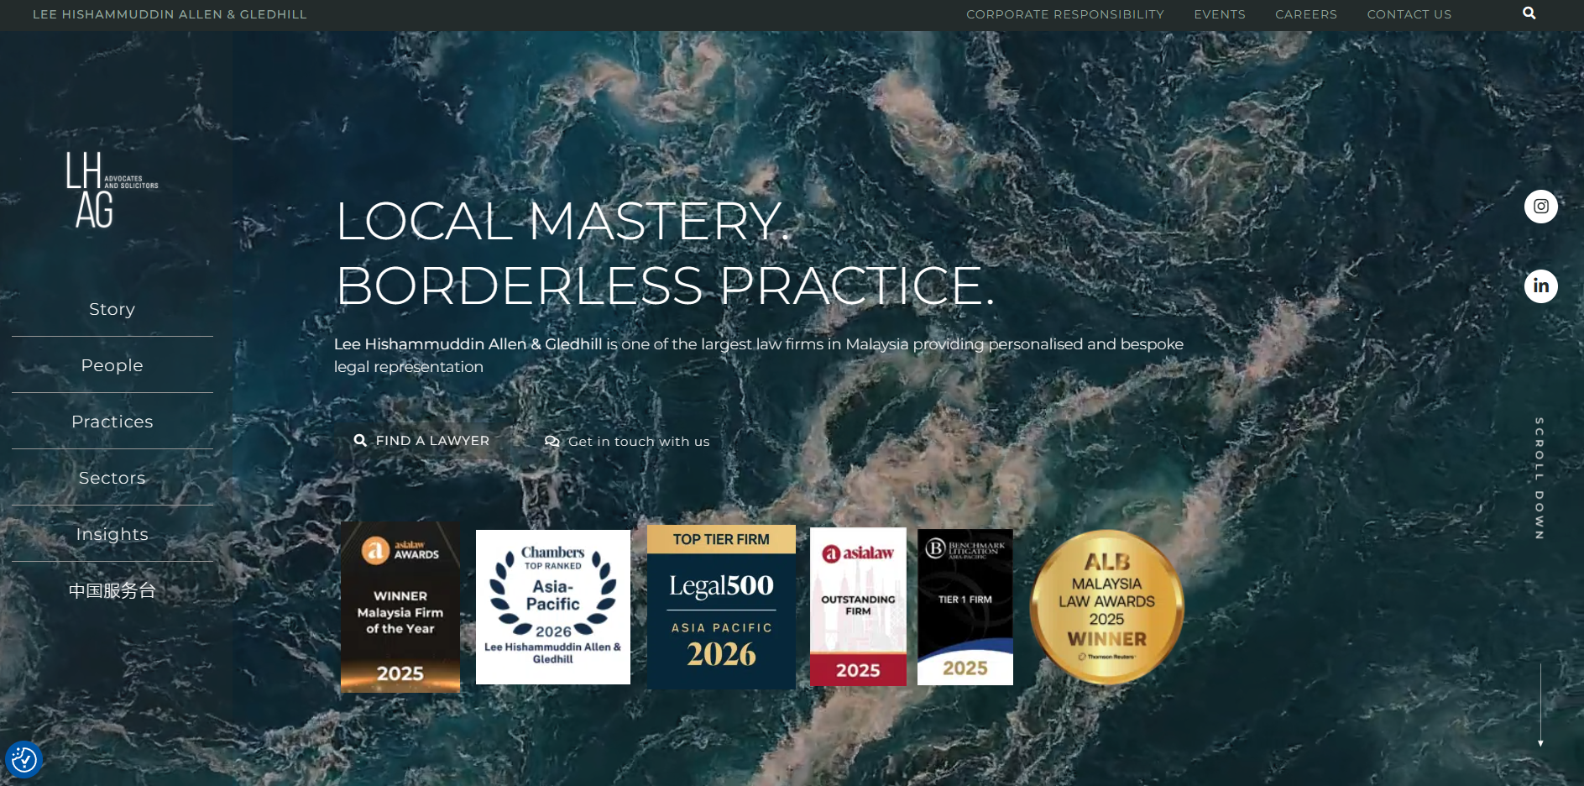Click the scroll down arrow
Viewport: 1584px width, 786px height.
pyautogui.click(x=1540, y=705)
